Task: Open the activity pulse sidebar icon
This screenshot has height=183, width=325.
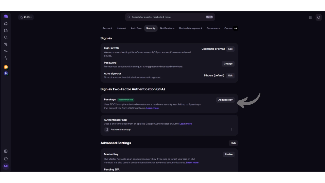Action: 6,58
